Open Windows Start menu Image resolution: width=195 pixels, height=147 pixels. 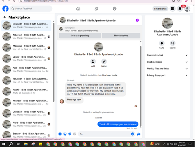click(4, 144)
